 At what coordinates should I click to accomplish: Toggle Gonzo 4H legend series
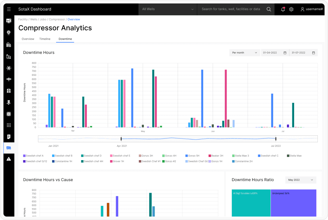169,156
